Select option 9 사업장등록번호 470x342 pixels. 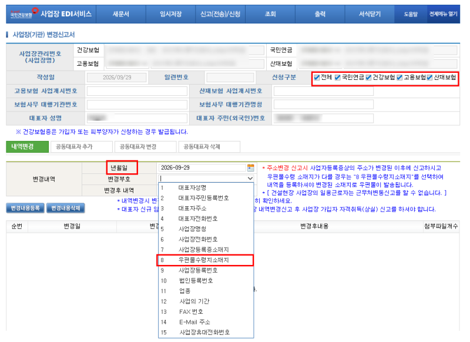(x=206, y=270)
